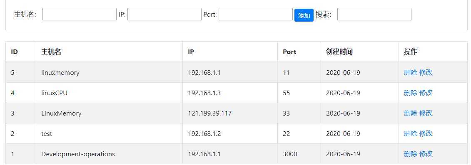The image size is (471, 165).
Task: Select the Development-operations hostname cell
Action: [110, 154]
